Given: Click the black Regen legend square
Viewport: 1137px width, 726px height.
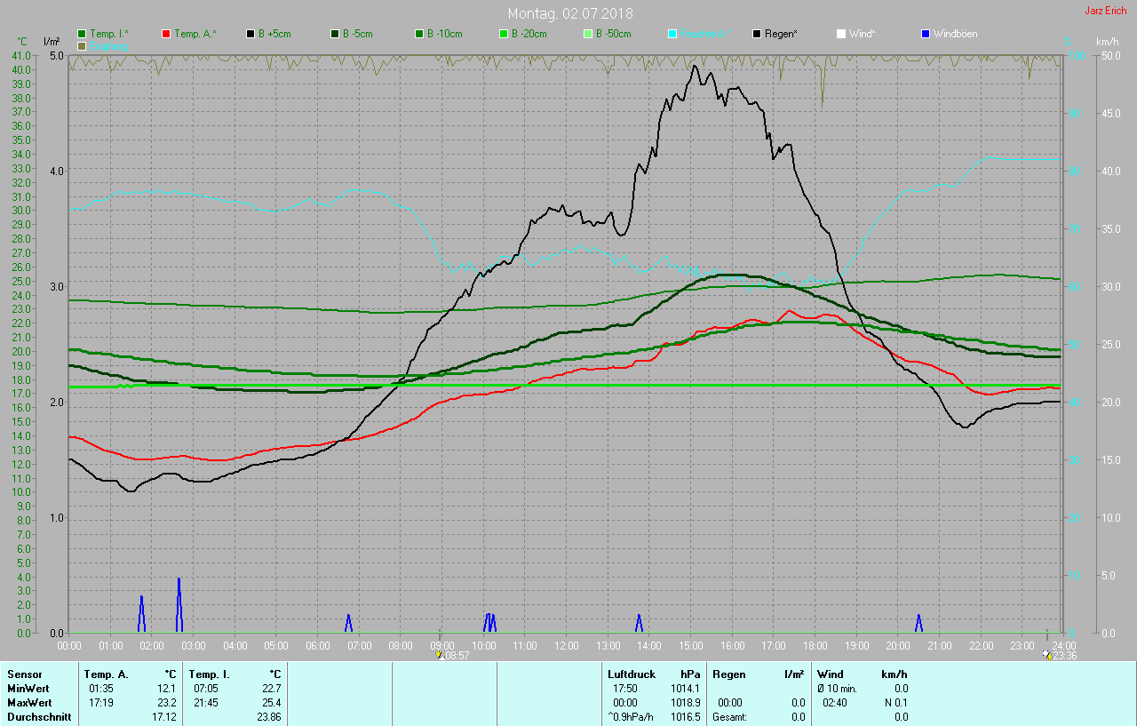Looking at the screenshot, I should (757, 34).
